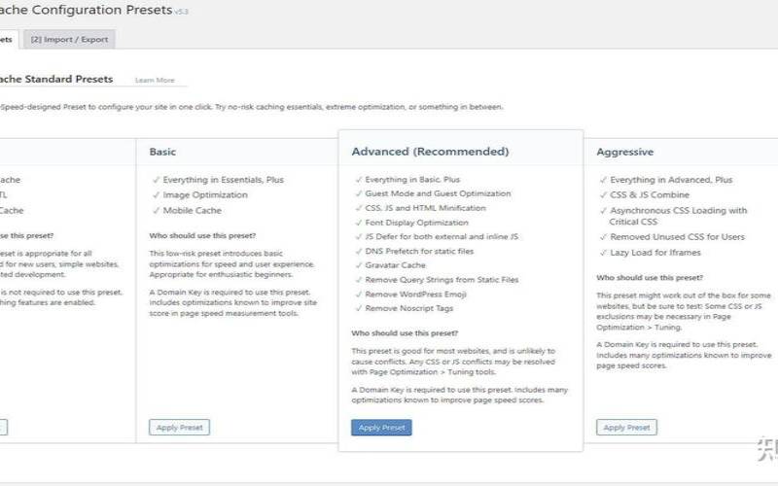Viewport: 778px width, 486px height.
Task: Open the Import / Export tab
Action: [x=71, y=40]
